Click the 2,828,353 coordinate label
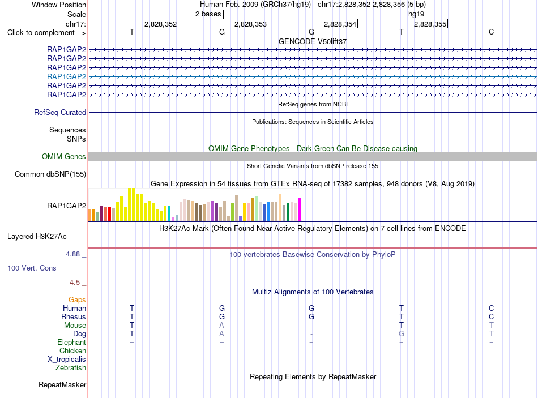This screenshot has width=538, height=398. [x=250, y=24]
